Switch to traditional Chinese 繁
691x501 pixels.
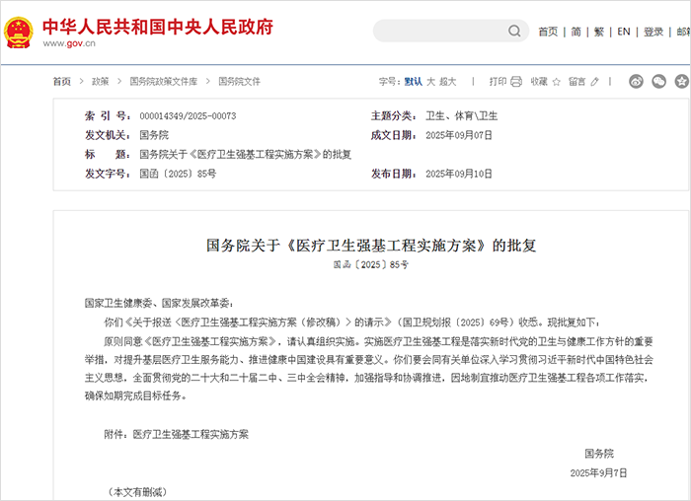coord(599,32)
